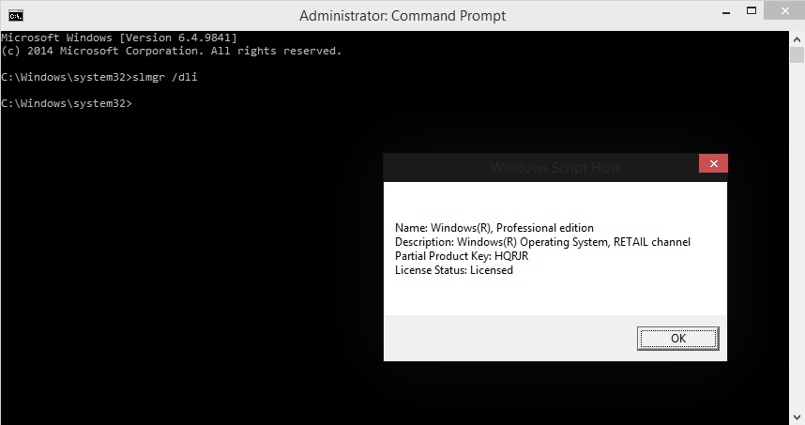Click the empty C:\Windows\system32> prompt line
This screenshot has width=805, height=425.
[67, 103]
